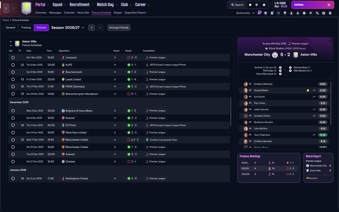This screenshot has width=339, height=212.
Task: Go back with the left arrow navigation button
Action: tap(6, 8)
